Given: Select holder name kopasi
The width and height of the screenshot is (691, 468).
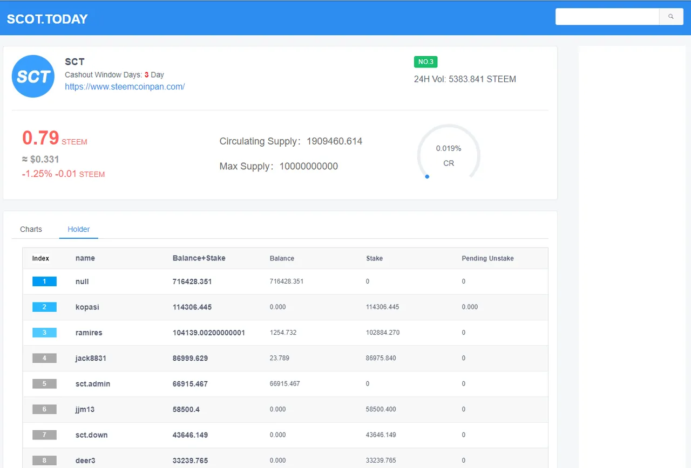Looking at the screenshot, I should click(x=87, y=307).
